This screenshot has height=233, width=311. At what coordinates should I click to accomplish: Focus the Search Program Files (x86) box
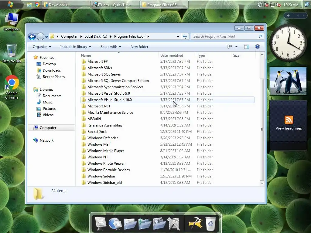pos(227,36)
